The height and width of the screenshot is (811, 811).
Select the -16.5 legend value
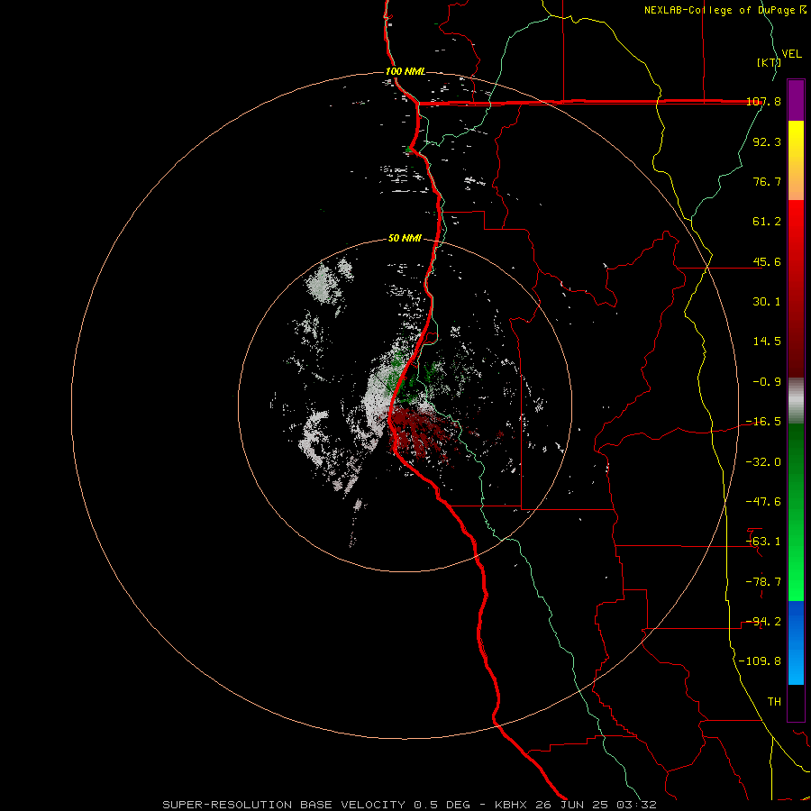(x=764, y=422)
